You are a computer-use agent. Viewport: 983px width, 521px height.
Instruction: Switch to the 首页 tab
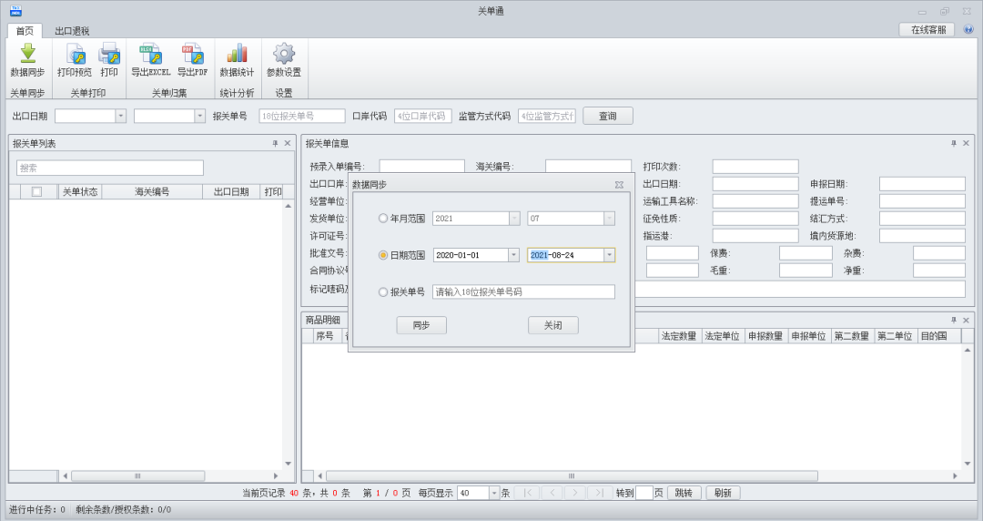tap(25, 31)
